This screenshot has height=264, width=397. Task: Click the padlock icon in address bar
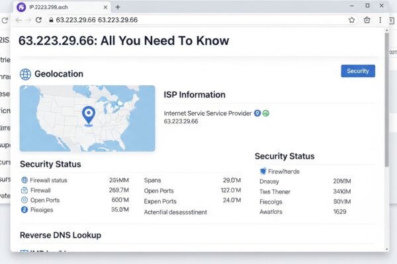coord(50,20)
